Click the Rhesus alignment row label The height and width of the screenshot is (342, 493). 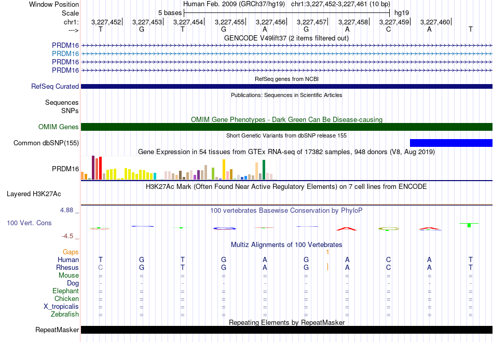coord(67,267)
